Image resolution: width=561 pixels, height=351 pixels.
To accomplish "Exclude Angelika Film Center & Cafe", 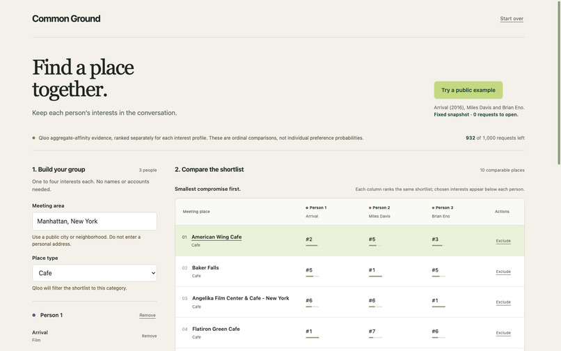I will pyautogui.click(x=503, y=302).
